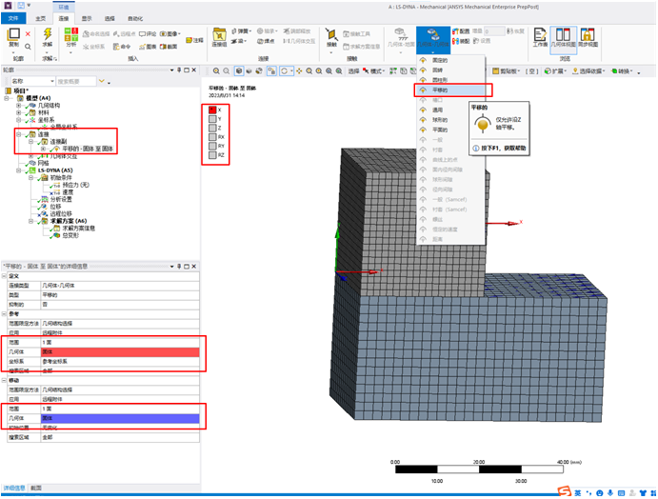Click 转换 button in toolbar
The image size is (658, 499).
point(622,70)
